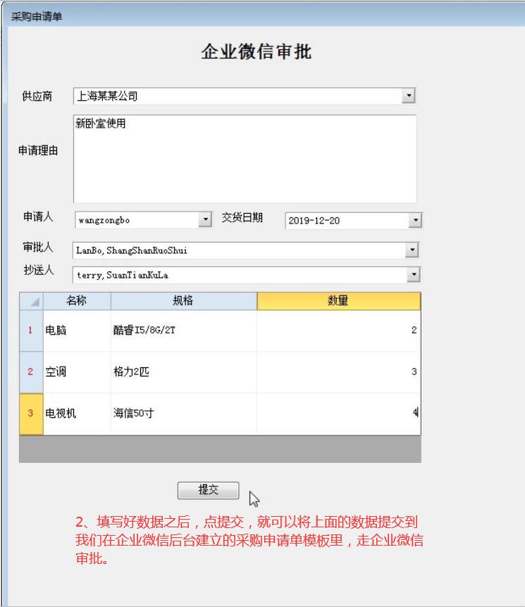Click the 采购申请单 window title
Screen dimensions: 525x607
(x=37, y=17)
